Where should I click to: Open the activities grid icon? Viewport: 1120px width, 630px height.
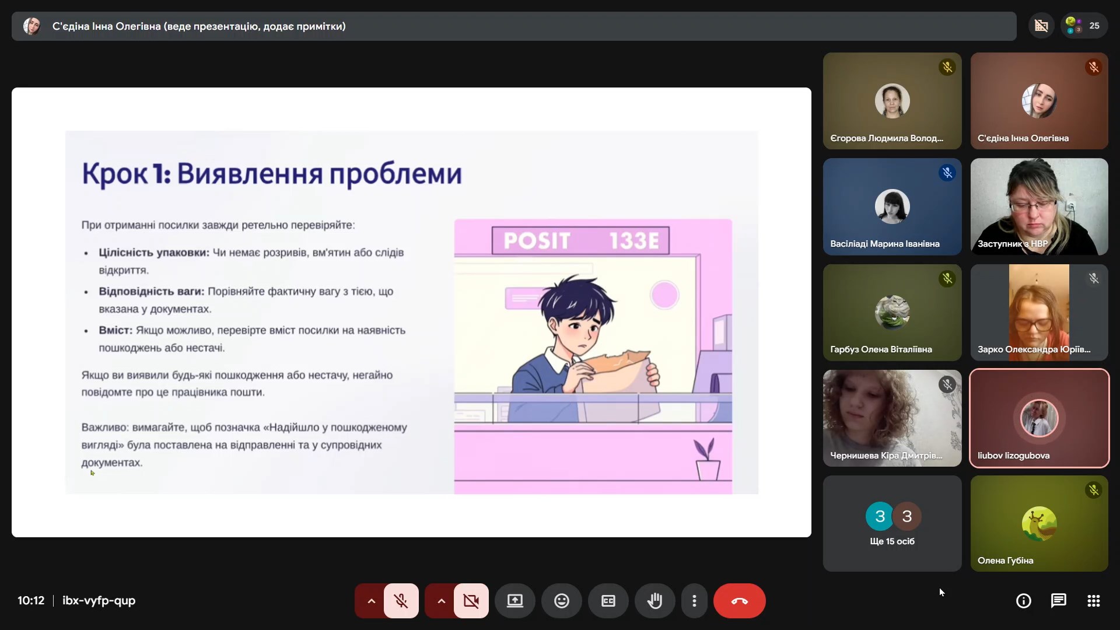point(1093,601)
